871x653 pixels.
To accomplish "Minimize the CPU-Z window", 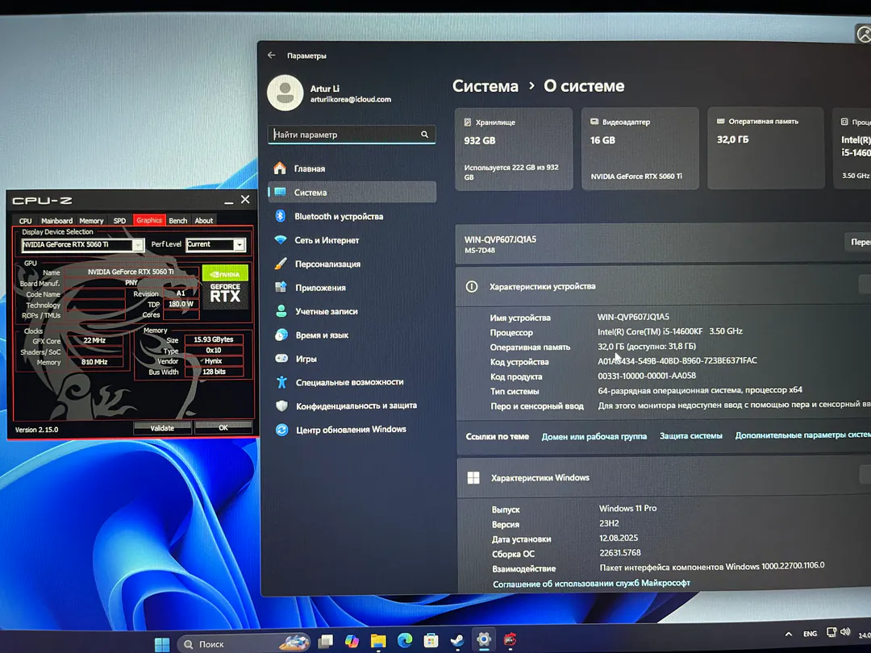I will 228,201.
